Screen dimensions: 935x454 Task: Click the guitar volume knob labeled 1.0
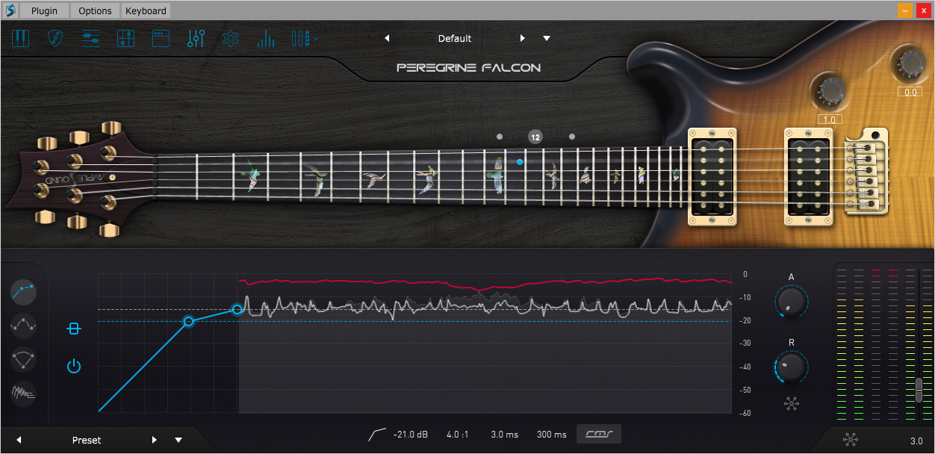pos(830,90)
